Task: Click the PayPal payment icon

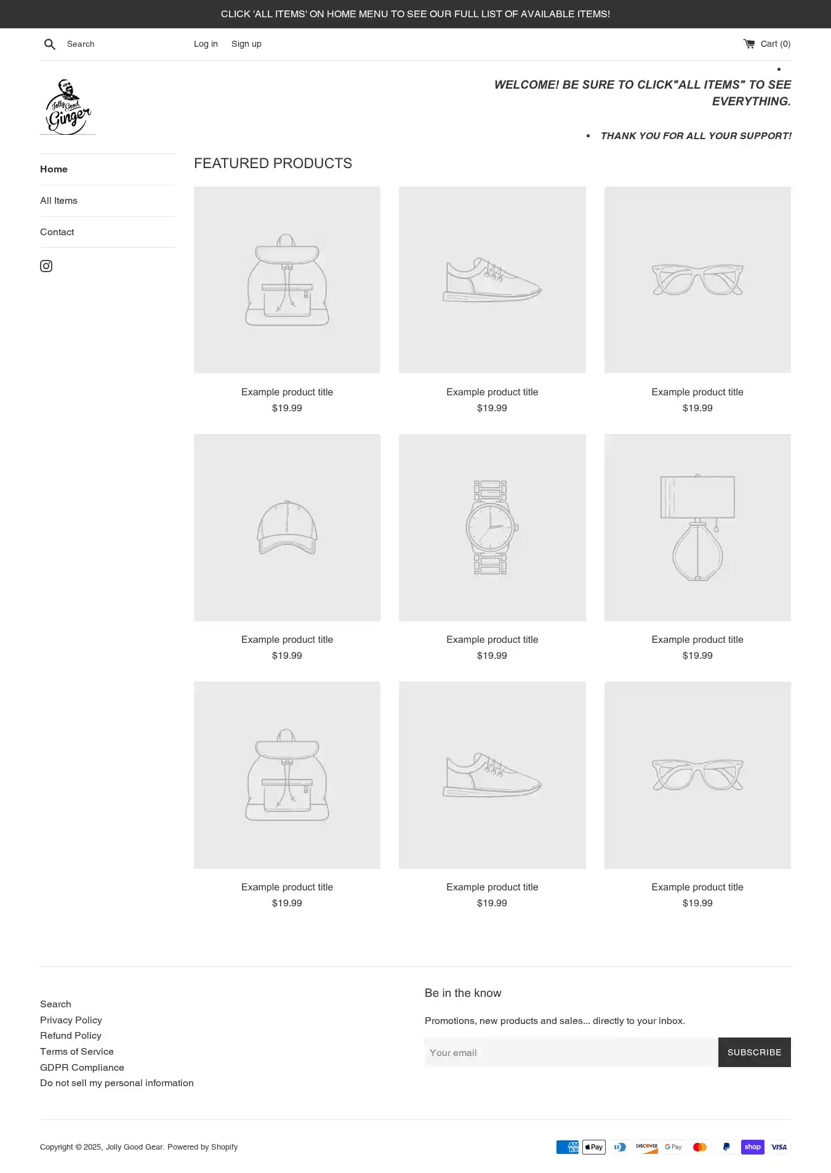Action: 726,1147
